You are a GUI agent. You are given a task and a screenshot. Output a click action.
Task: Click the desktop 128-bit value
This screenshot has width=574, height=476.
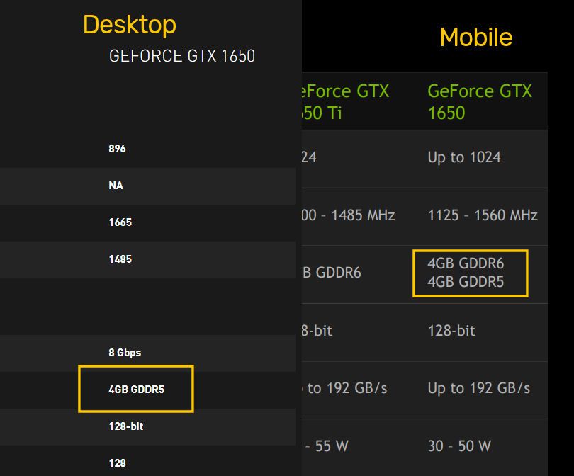[x=126, y=426]
